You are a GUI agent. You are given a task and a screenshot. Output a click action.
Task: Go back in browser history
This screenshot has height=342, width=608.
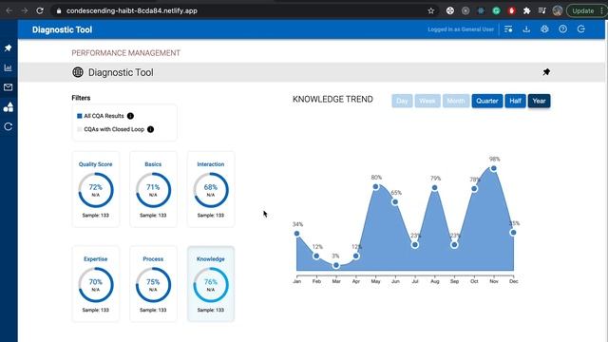[x=9, y=10]
